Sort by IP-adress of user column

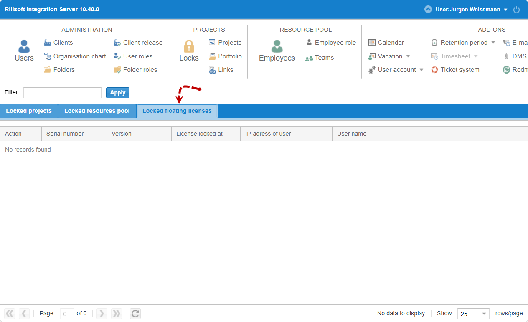pos(286,134)
